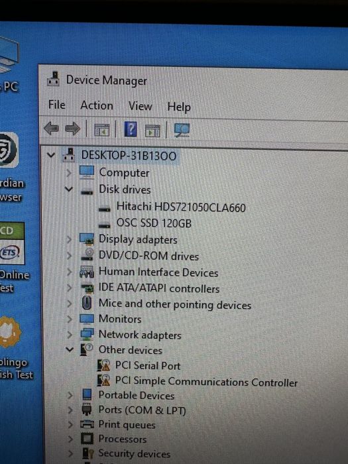Viewport: 348px width, 464px height.
Task: Click the action pane toolbar icon
Action: pos(152,131)
